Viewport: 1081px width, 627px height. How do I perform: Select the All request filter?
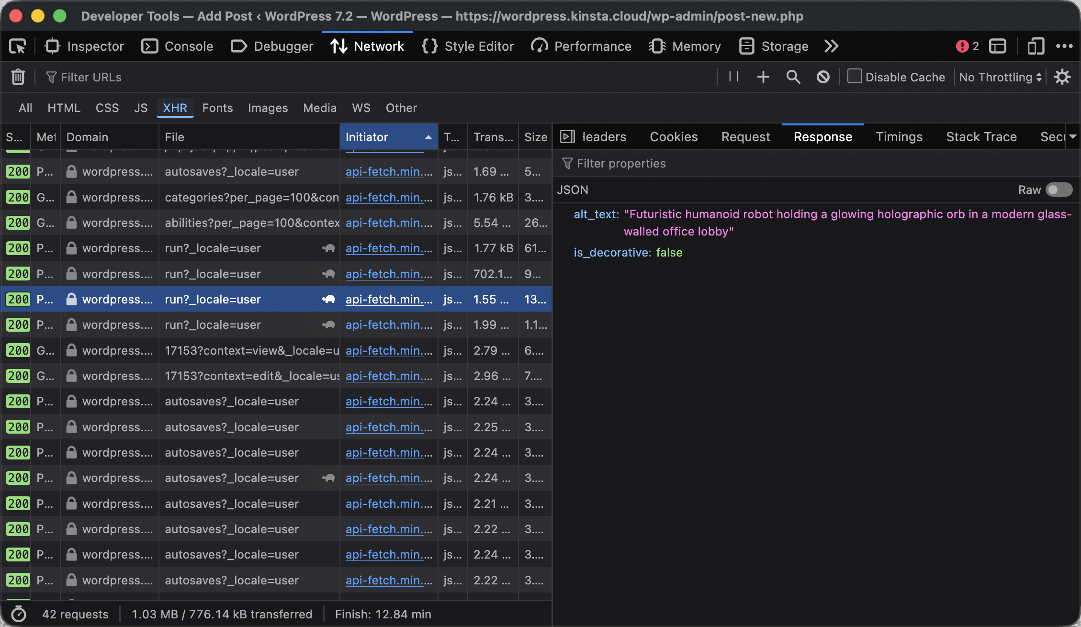point(25,108)
